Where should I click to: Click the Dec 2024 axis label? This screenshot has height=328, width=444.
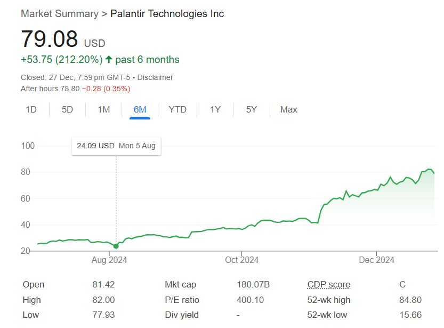click(376, 260)
